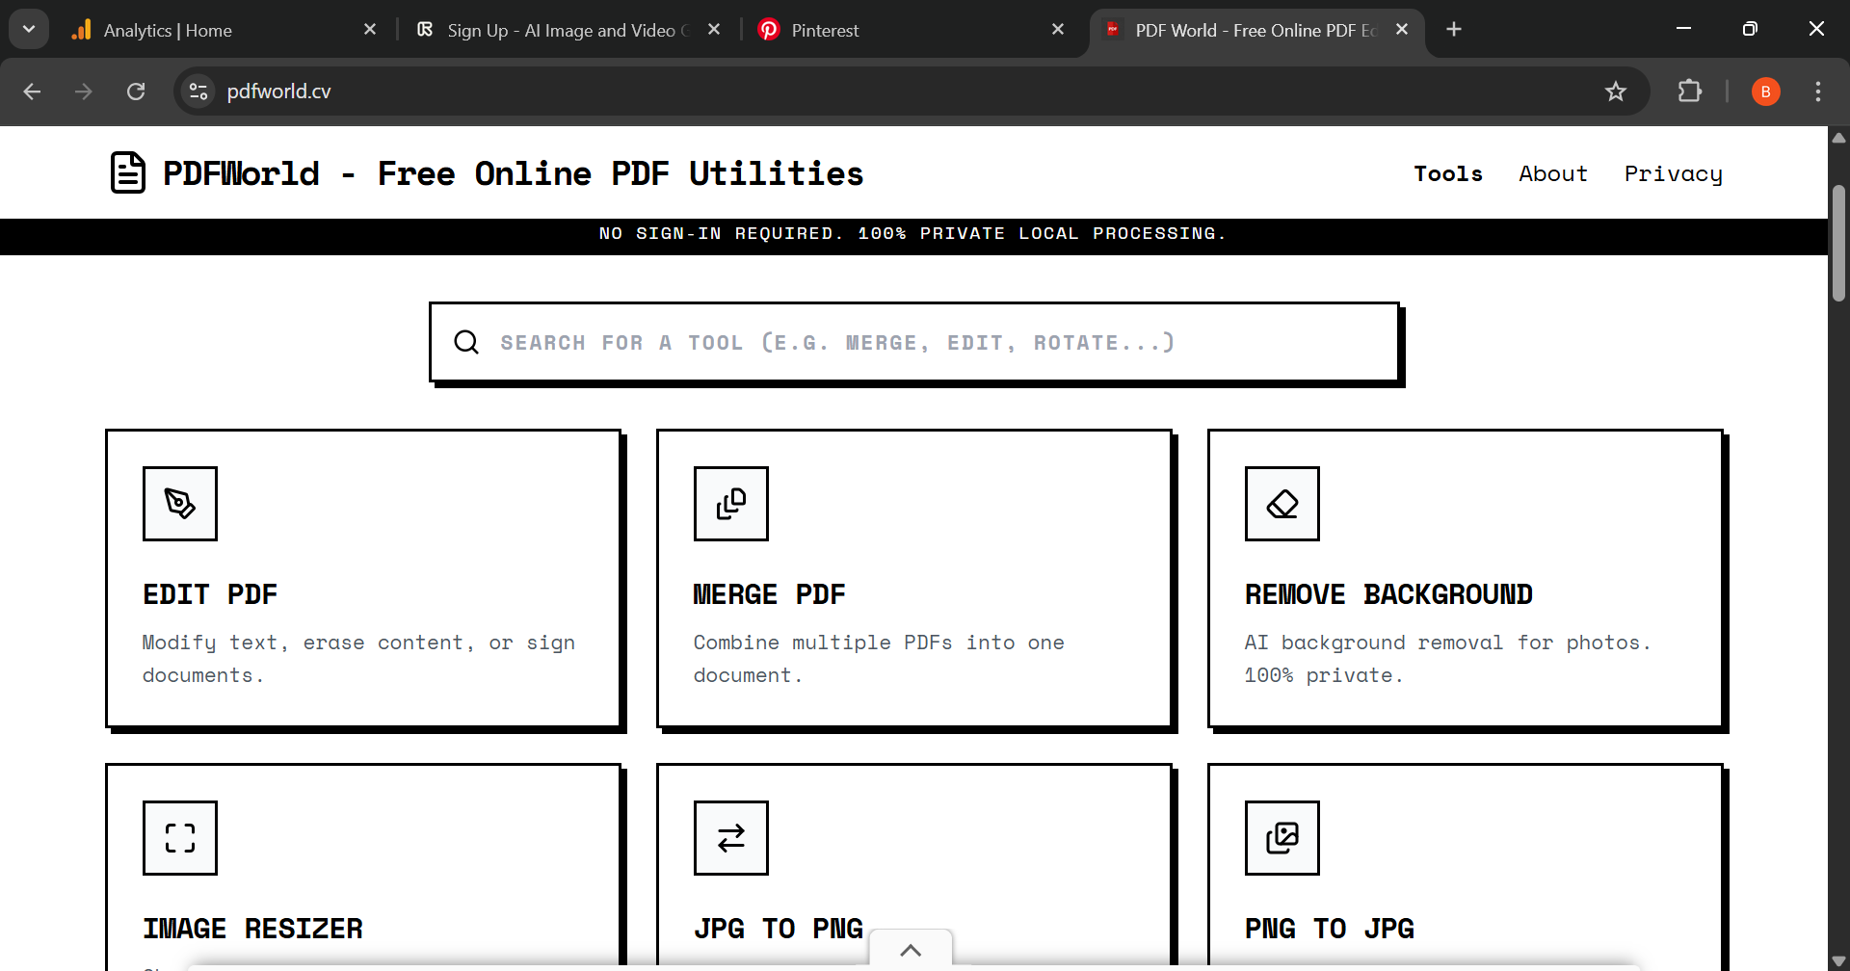Viewport: 1850px width, 971px height.
Task: Open Remove Background via its eraser icon
Action: coord(1282,503)
